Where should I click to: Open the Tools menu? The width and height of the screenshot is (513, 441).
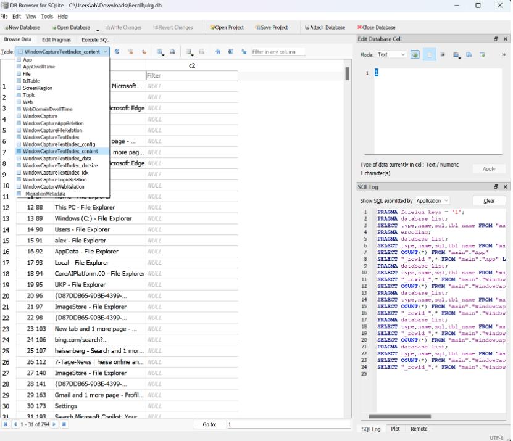[x=47, y=16]
